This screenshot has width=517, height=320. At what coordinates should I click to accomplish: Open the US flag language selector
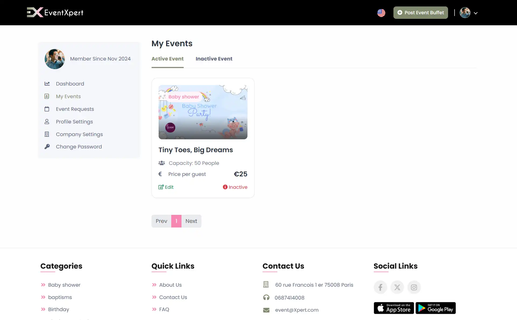381,13
